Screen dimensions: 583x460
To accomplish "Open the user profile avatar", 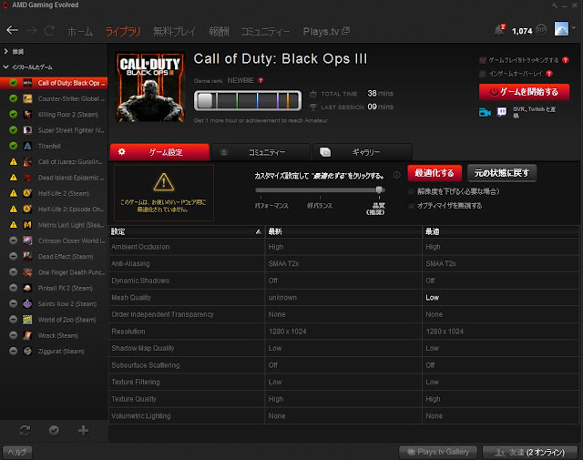I will pos(561,29).
